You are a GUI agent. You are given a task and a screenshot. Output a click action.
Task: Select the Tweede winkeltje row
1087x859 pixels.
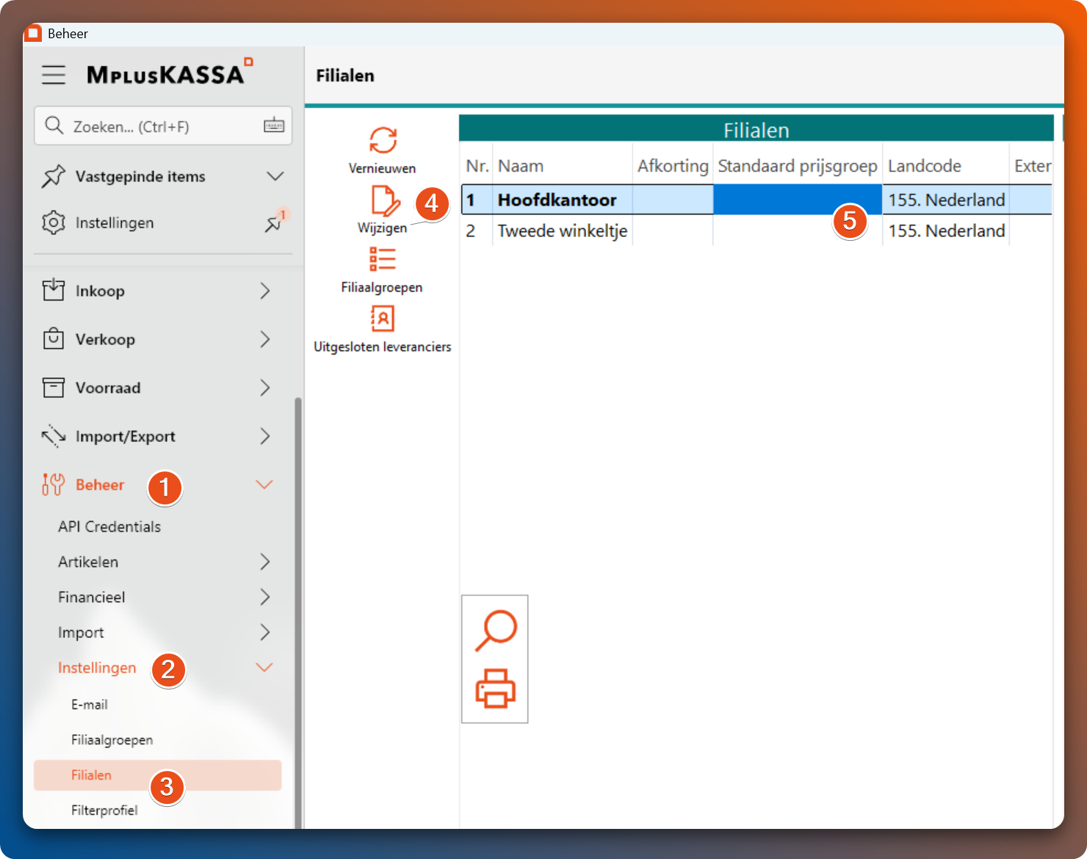click(562, 231)
